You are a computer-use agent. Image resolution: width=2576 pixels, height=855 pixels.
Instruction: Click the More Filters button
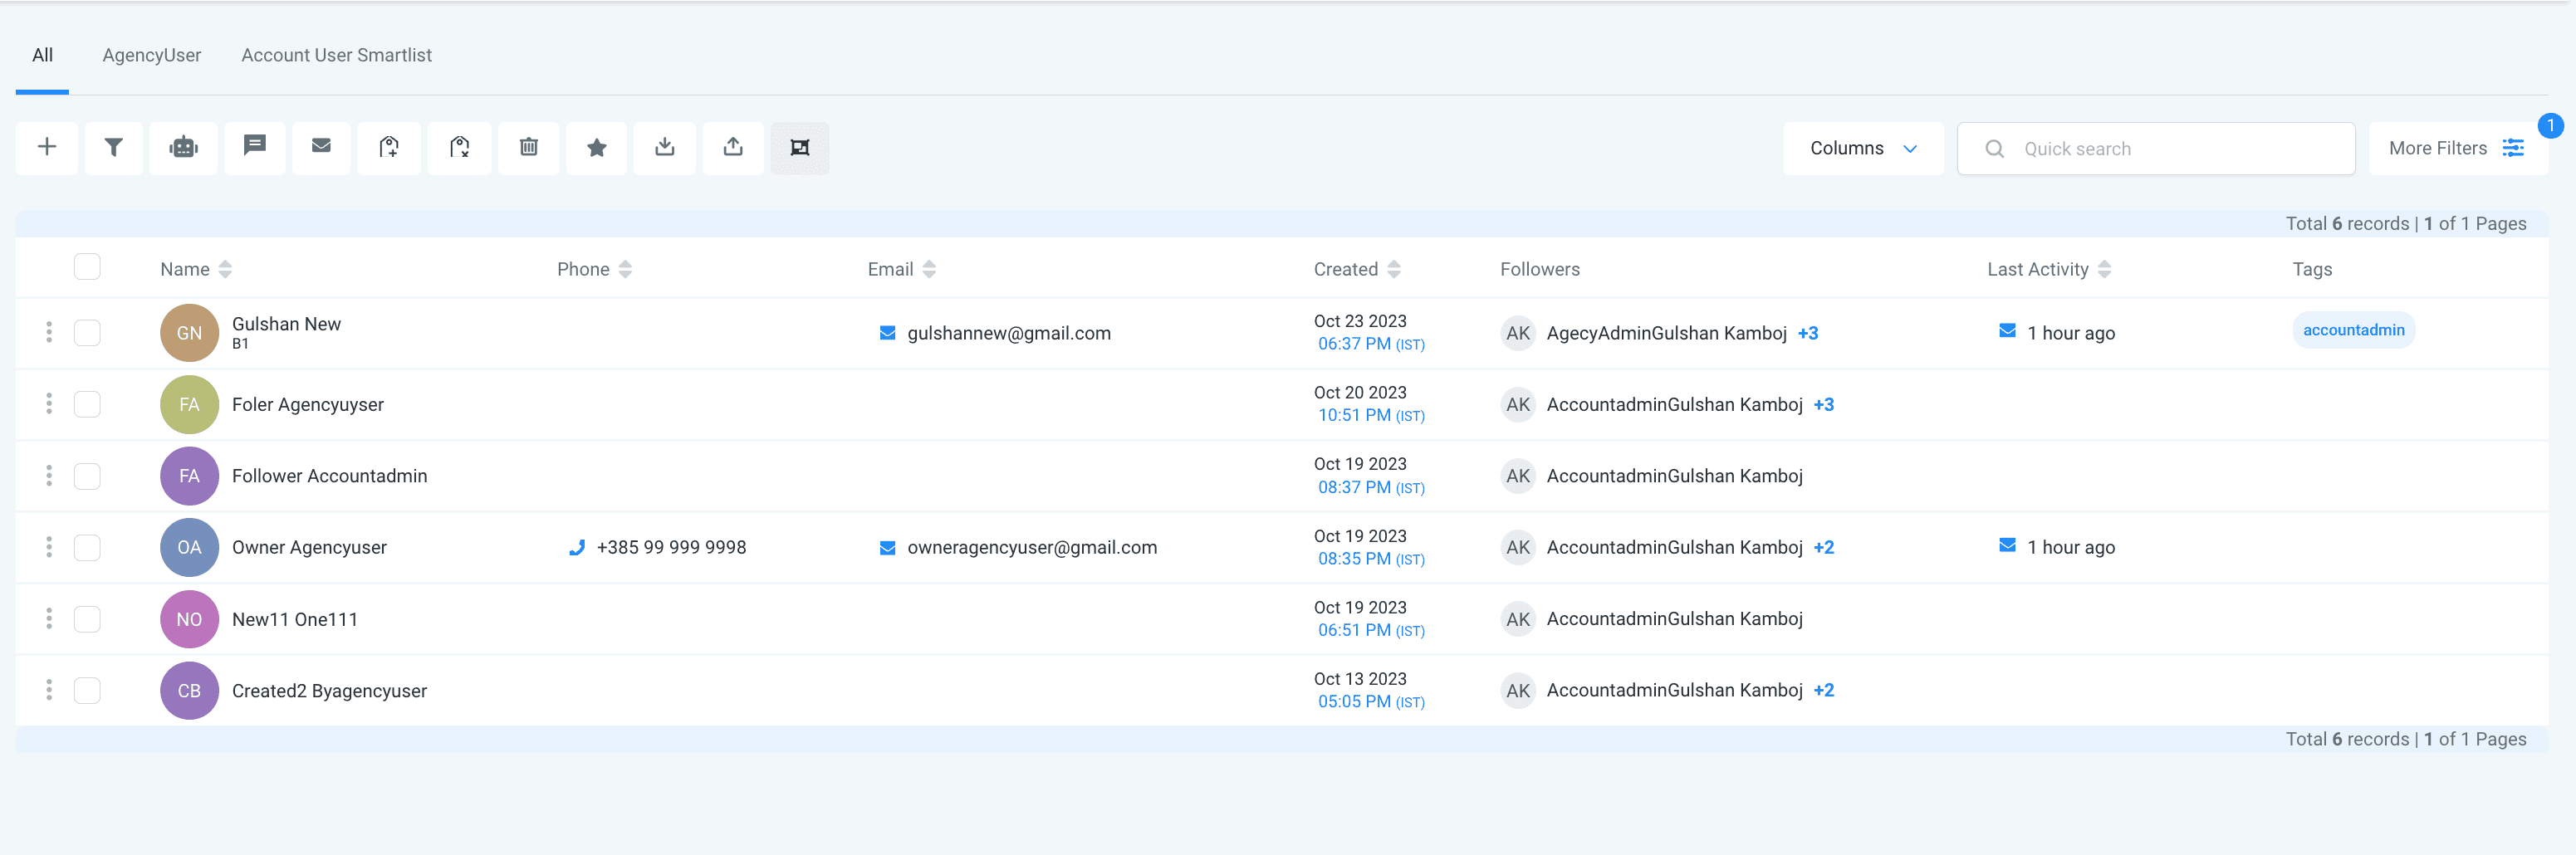click(2457, 148)
